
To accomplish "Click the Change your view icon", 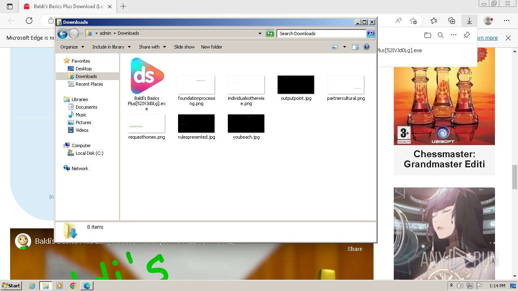I will pos(335,47).
